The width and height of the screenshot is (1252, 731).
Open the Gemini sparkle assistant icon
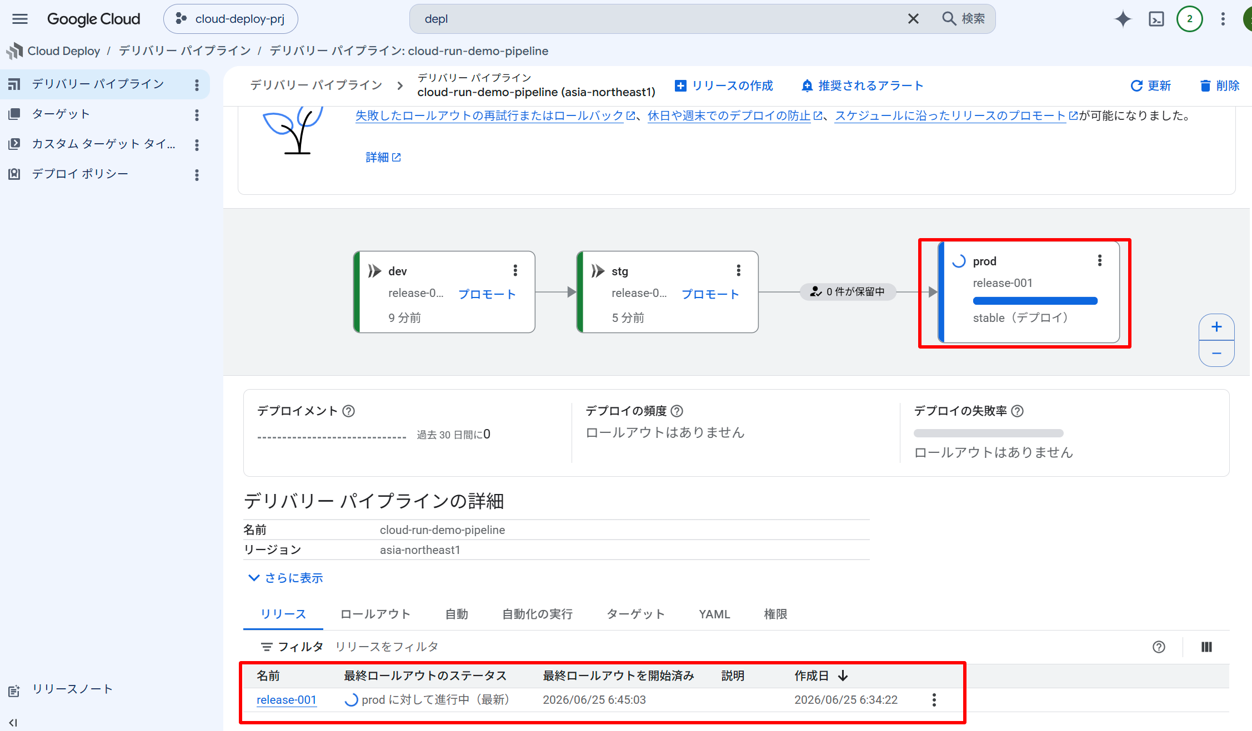click(1123, 19)
